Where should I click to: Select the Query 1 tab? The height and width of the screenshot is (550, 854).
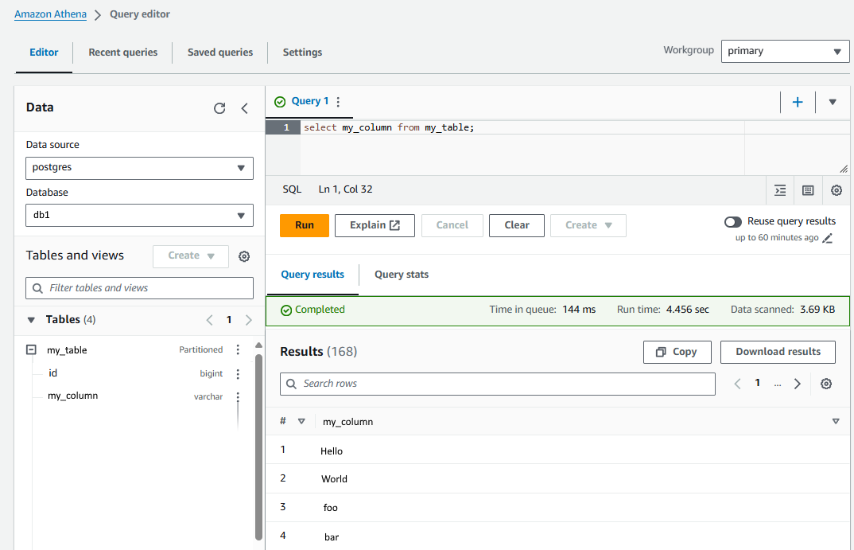coord(310,101)
